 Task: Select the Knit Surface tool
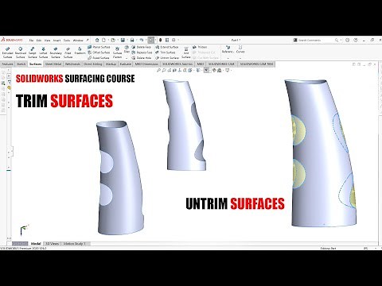[186, 52]
